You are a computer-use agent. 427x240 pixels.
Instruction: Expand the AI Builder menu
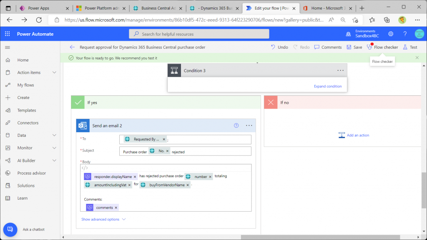[55, 161]
